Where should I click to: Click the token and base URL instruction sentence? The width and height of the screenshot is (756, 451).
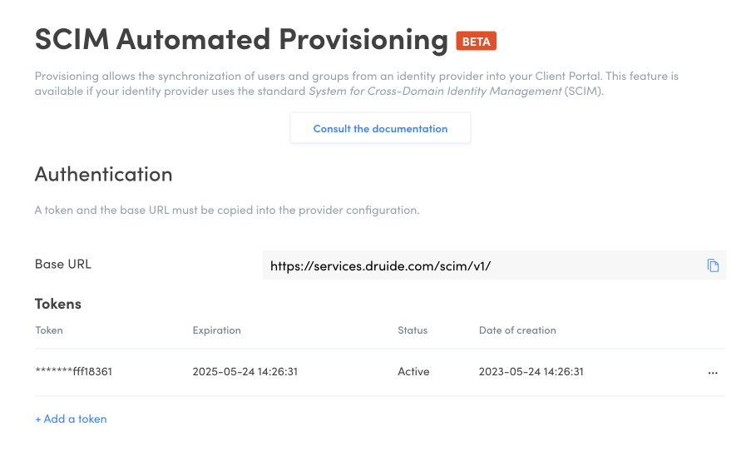click(x=226, y=210)
